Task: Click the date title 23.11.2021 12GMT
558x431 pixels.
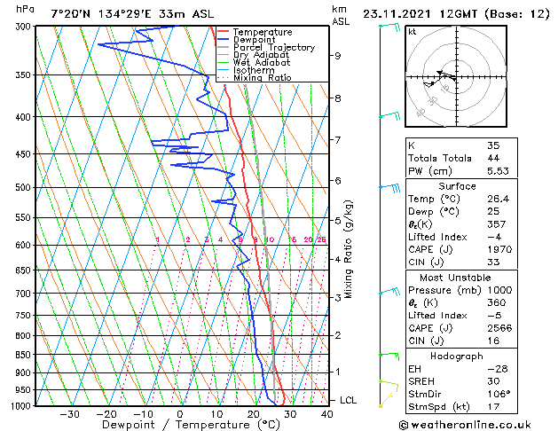Action: (x=420, y=14)
